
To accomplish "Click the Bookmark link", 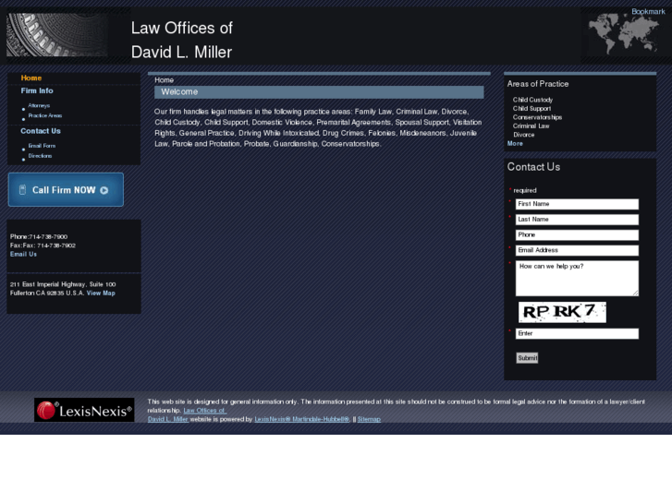I will coord(648,12).
